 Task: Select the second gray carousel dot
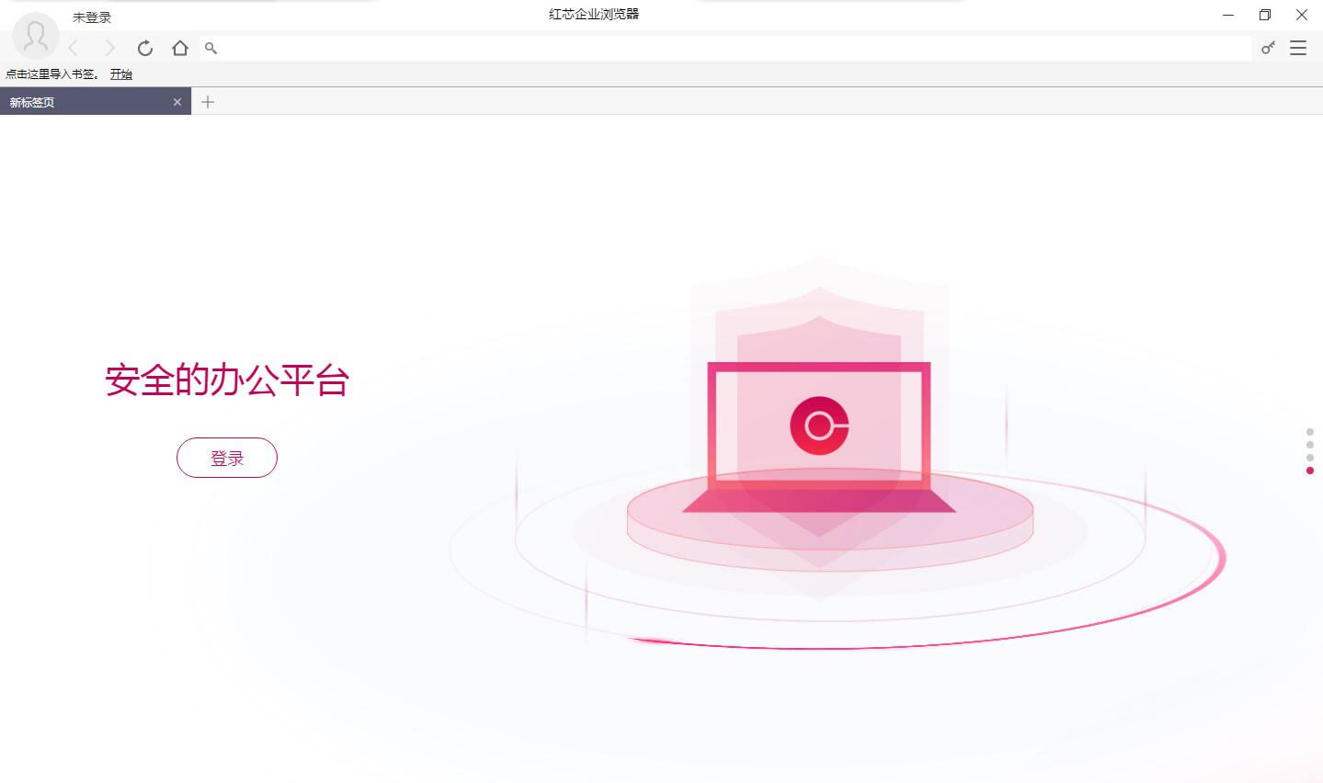pyautogui.click(x=1310, y=445)
